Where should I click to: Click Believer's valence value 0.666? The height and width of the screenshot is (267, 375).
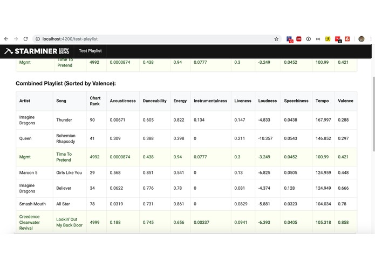(343, 188)
